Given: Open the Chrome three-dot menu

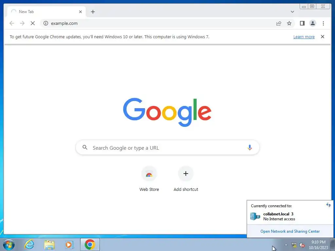Looking at the screenshot, I should 323,23.
